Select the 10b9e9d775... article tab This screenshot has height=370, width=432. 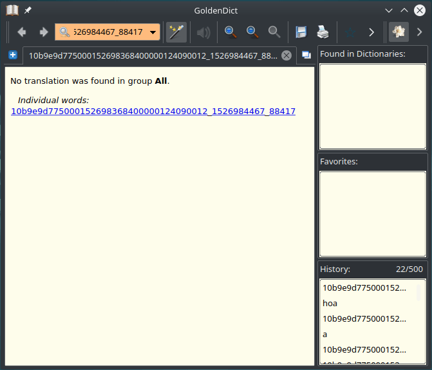pyautogui.click(x=153, y=55)
